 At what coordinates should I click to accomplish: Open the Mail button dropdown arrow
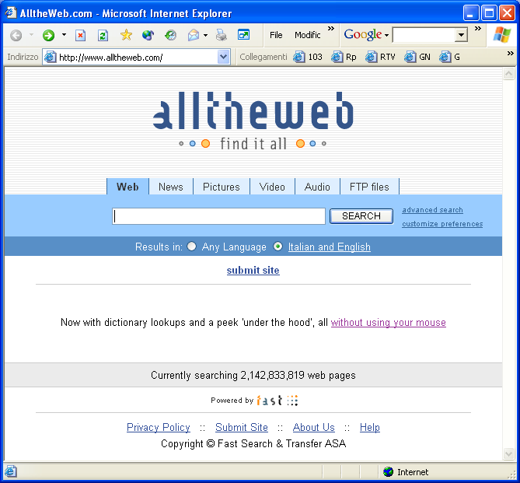(206, 35)
